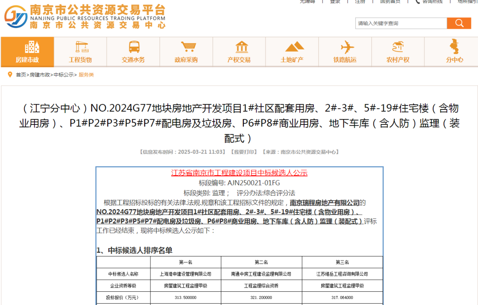Select bid section number AJN250021-01FG
Viewport: 478px width, 305px height.
(x=254, y=183)
